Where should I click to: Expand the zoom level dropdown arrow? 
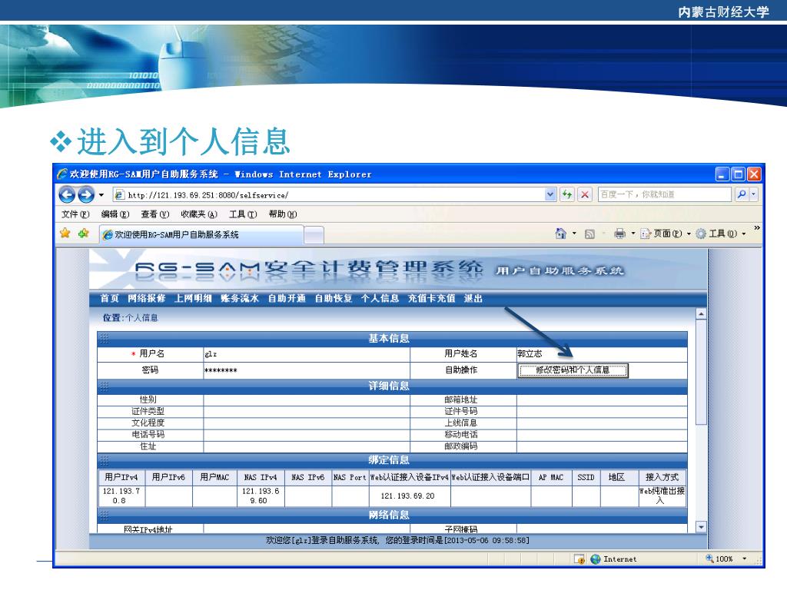[744, 559]
